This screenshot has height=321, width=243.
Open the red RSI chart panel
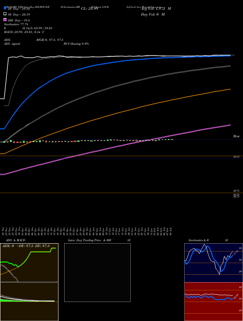point(213,302)
